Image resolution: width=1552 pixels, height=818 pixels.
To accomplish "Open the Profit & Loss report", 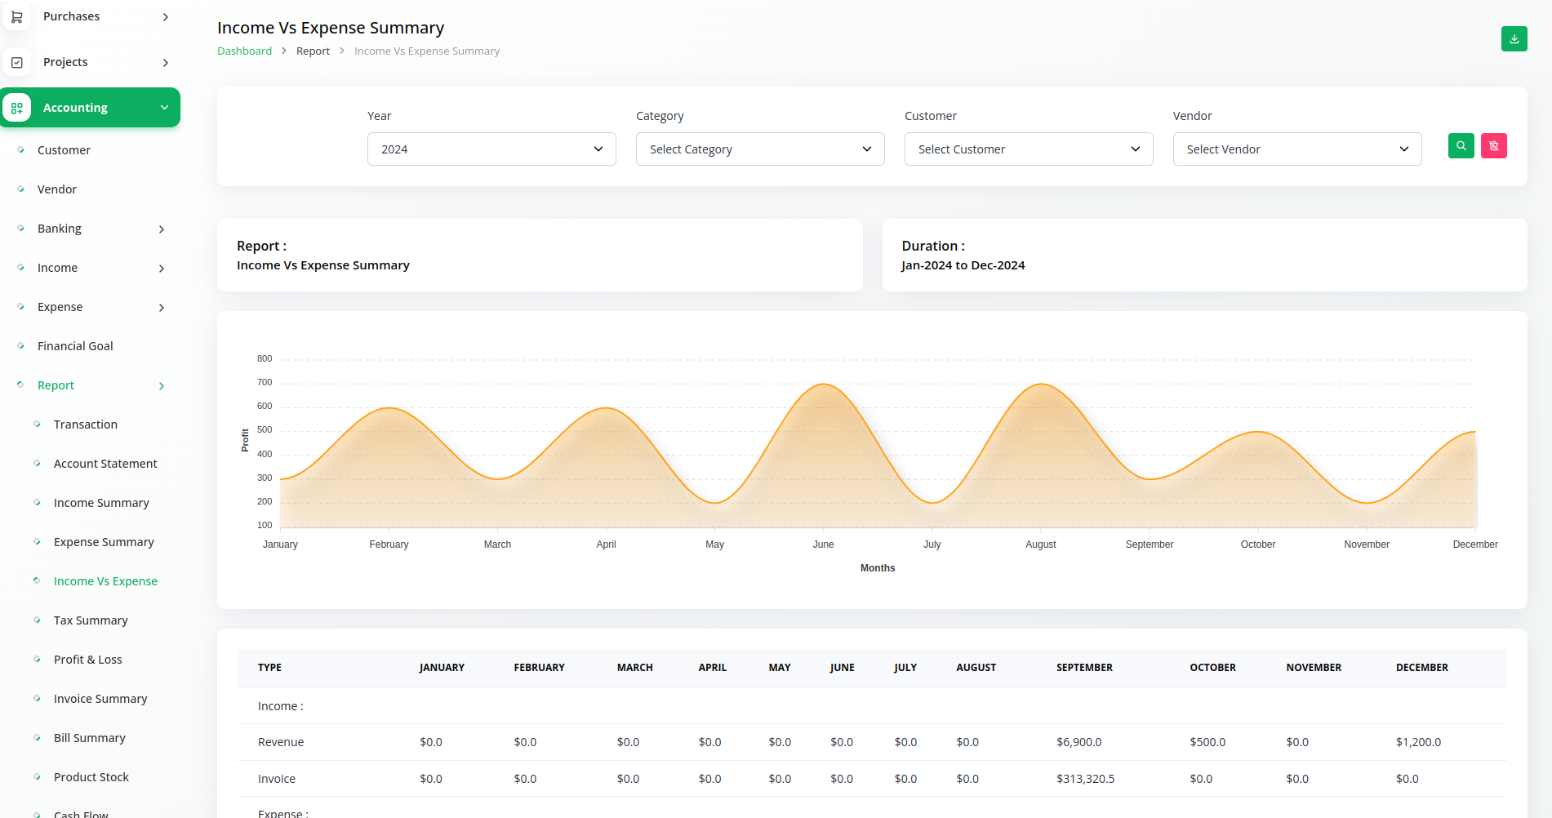I will (87, 660).
